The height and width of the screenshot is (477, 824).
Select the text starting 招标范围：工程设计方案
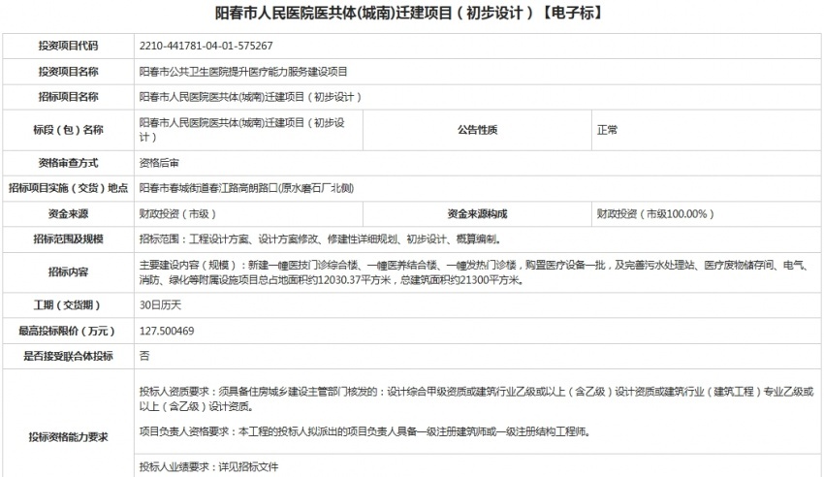(x=320, y=239)
